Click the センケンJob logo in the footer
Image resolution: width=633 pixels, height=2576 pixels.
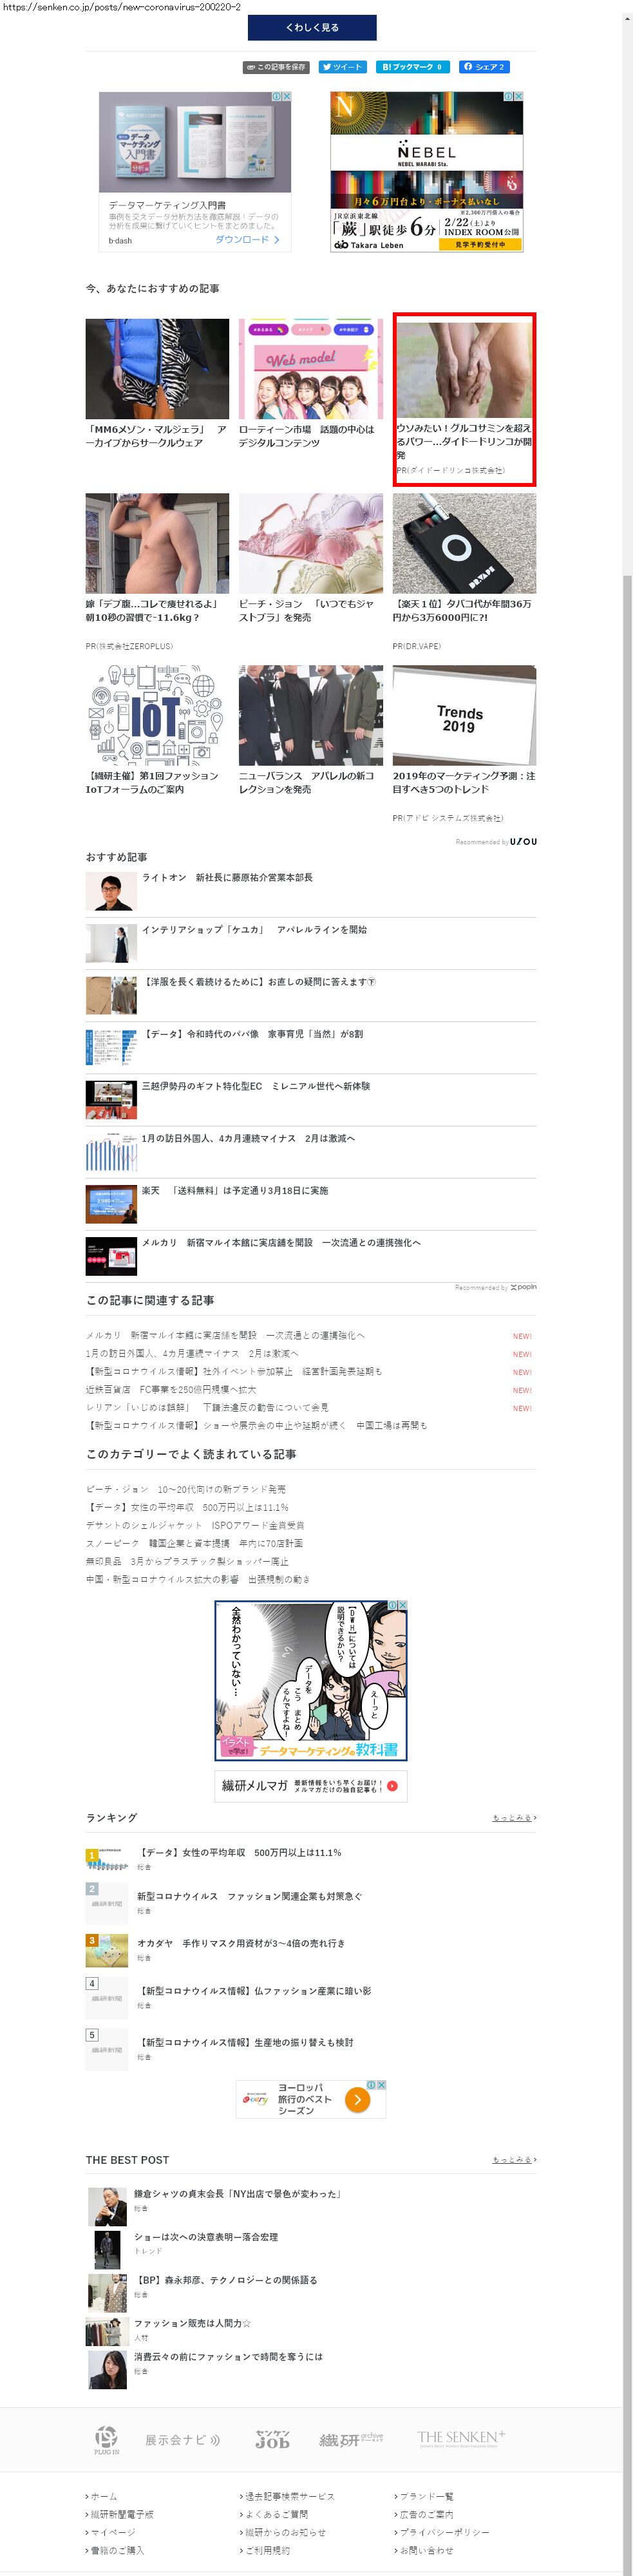(272, 2439)
